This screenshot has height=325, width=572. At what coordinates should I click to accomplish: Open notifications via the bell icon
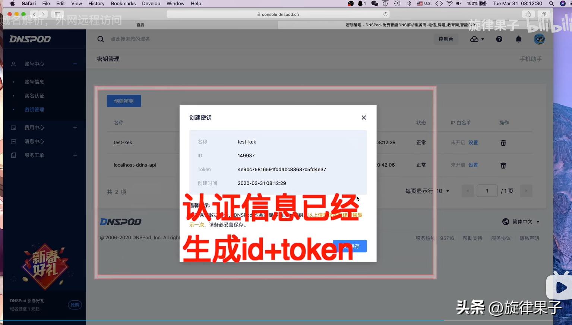(518, 39)
